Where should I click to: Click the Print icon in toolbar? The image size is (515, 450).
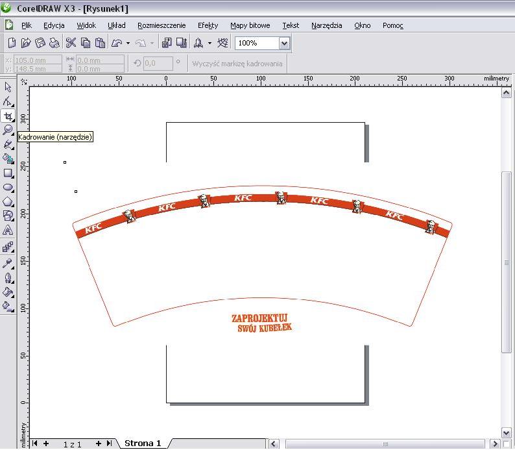[54, 43]
